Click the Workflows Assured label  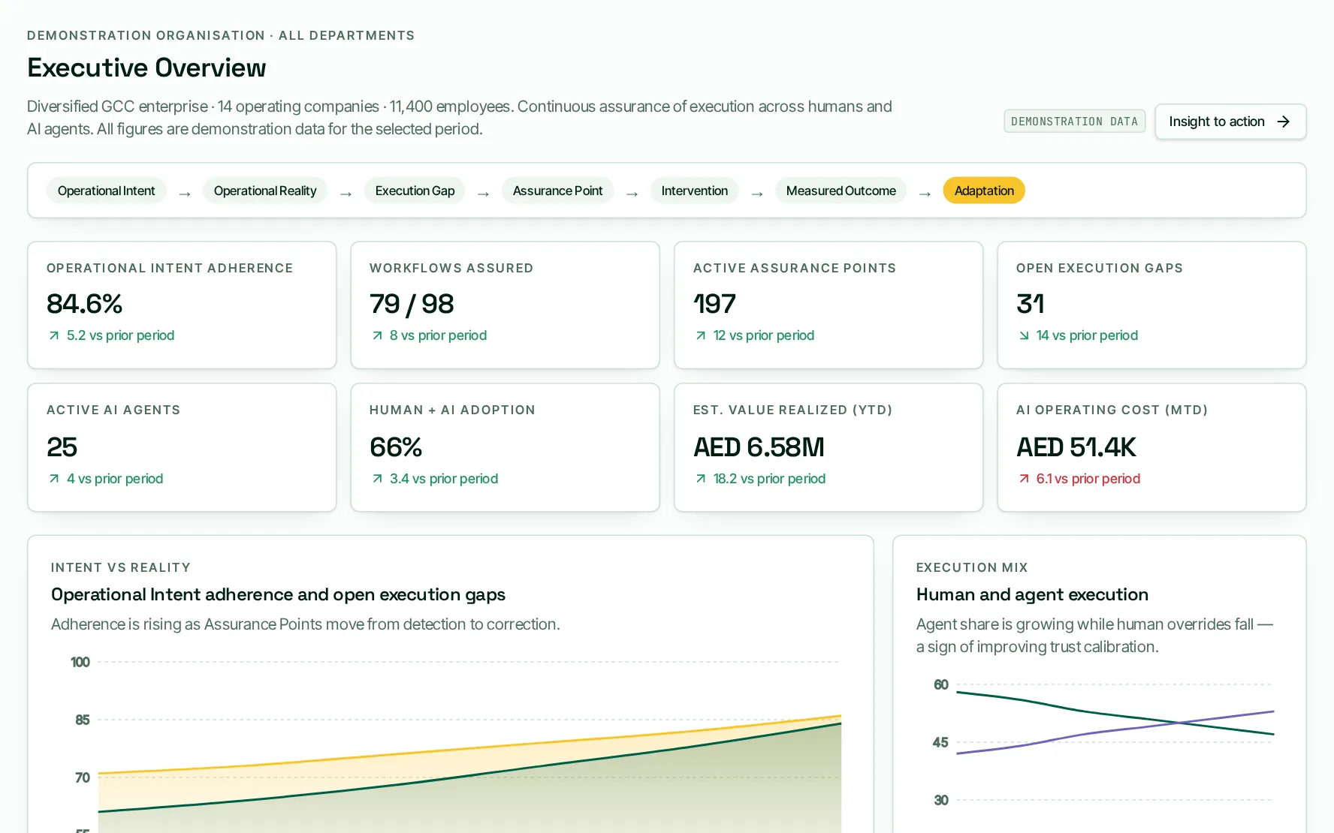point(451,268)
